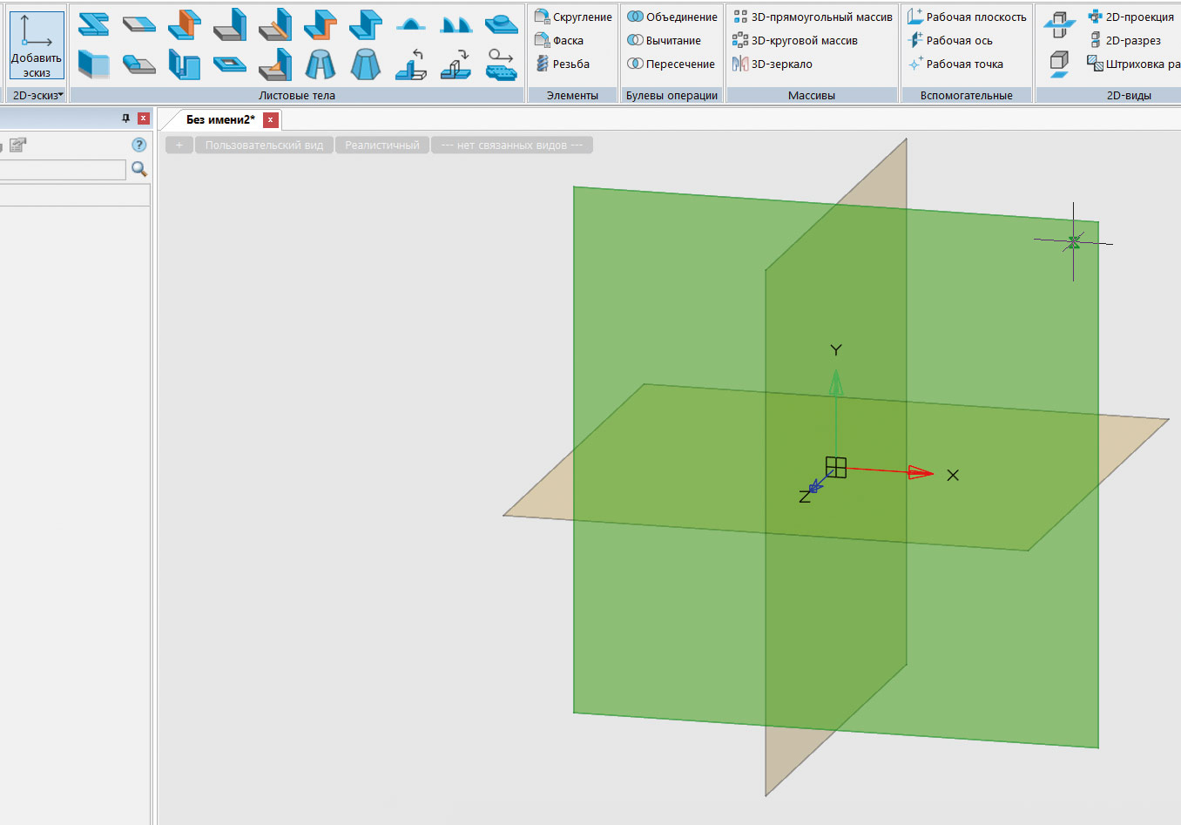Run the Вычитание boolean subtraction
1181x825 pixels.
[664, 40]
